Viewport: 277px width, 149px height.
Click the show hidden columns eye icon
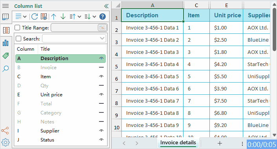[44, 17]
